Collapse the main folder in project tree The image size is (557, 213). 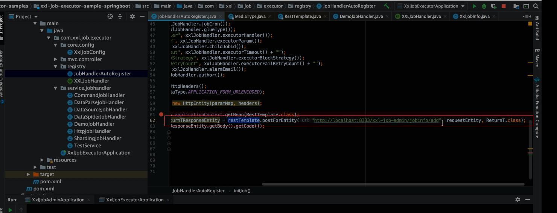[35, 23]
